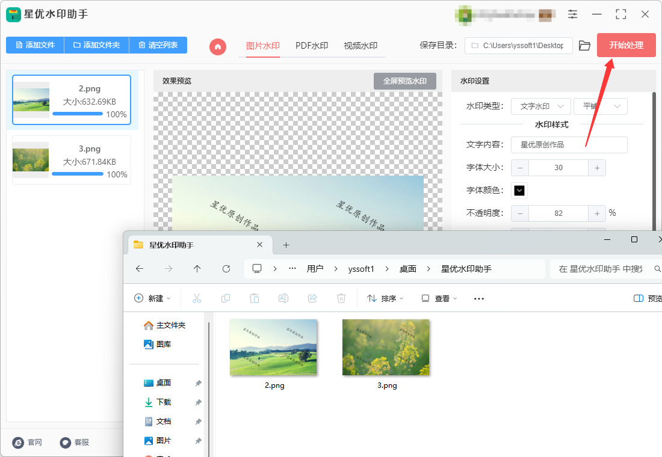
Task: Open the See more ellipsis in Explorer toolbar
Action: pos(479,298)
